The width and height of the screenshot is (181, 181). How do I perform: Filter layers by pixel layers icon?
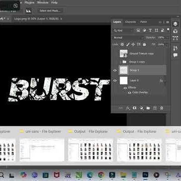pyautogui.click(x=138, y=30)
